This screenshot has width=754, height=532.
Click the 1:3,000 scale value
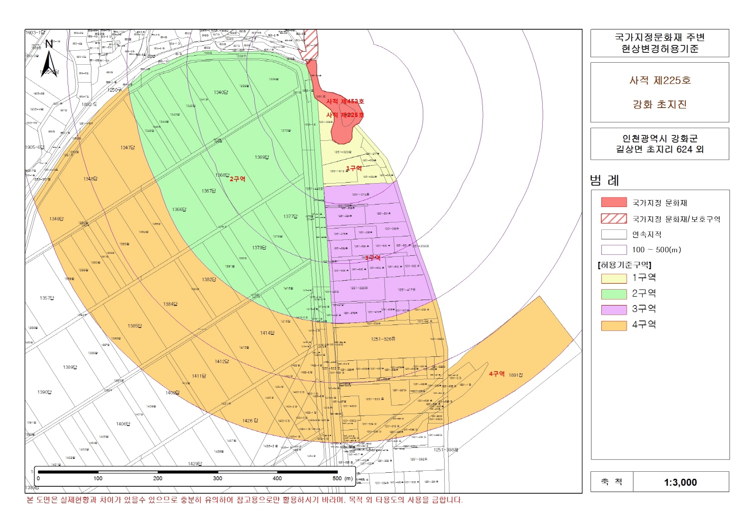[x=680, y=482]
